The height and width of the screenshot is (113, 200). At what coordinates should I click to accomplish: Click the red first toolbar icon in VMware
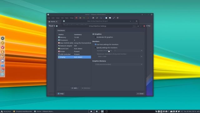(x=76, y=18)
